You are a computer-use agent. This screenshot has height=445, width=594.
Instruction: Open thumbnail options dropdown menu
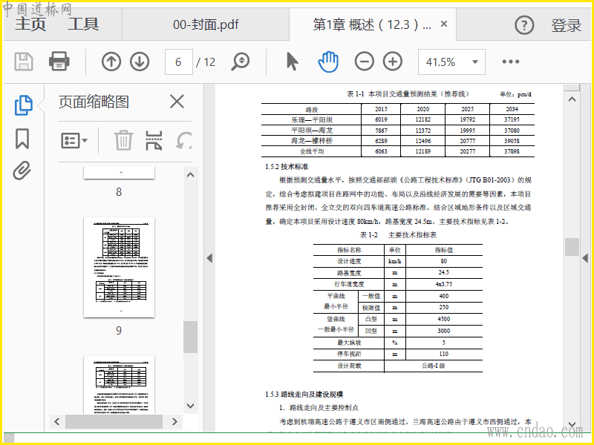74,141
